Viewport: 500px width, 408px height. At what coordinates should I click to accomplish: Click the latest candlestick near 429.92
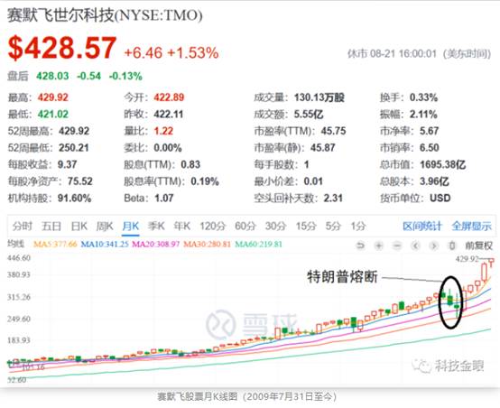pos(491,263)
